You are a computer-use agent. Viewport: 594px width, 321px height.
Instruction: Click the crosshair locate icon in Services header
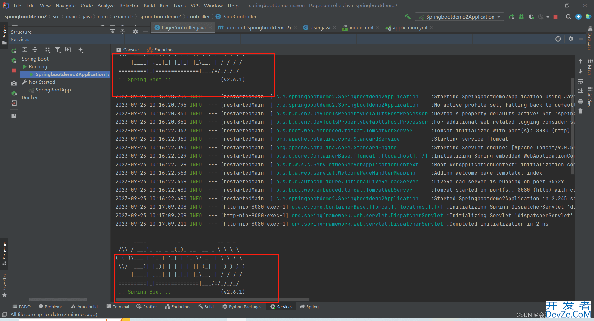point(558,39)
